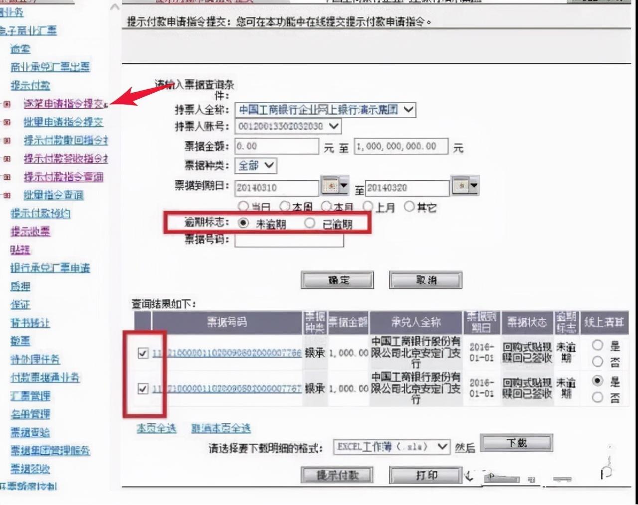Image resolution: width=638 pixels, height=505 pixels.
Task: Select the 本周 date range radio button
Action: (285, 206)
